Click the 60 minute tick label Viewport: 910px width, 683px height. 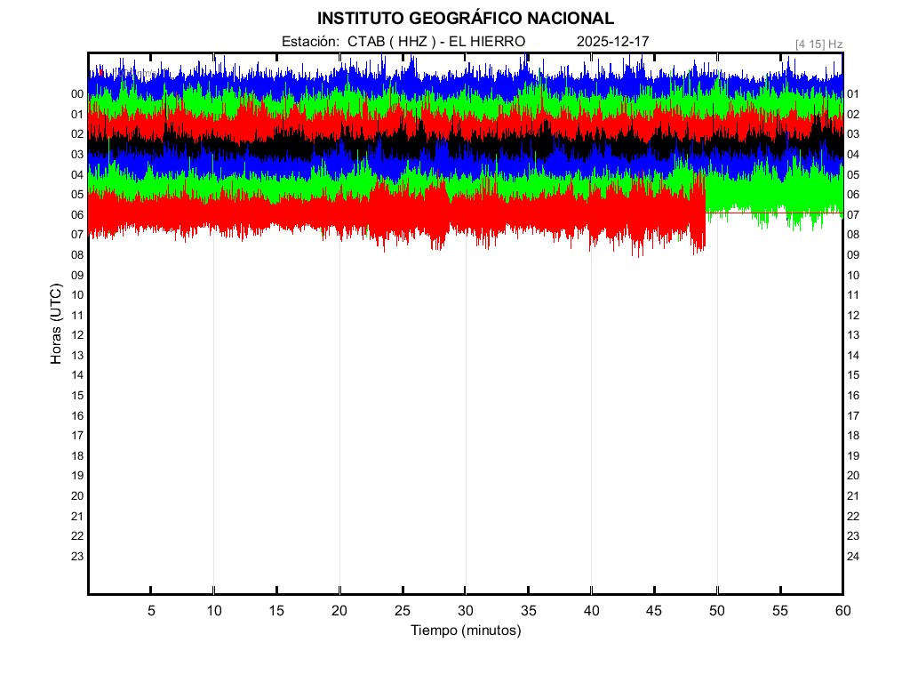(x=842, y=611)
